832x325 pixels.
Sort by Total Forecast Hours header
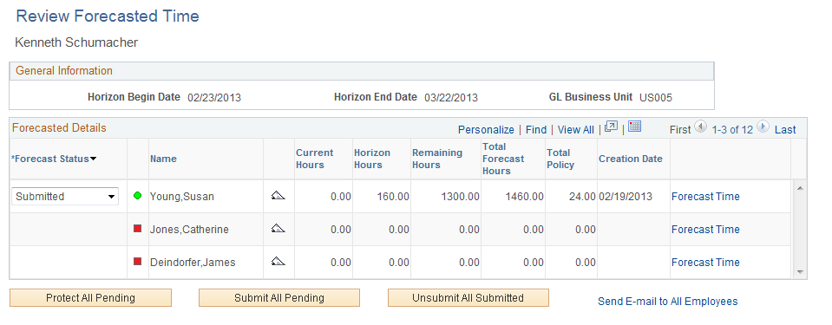point(503,159)
